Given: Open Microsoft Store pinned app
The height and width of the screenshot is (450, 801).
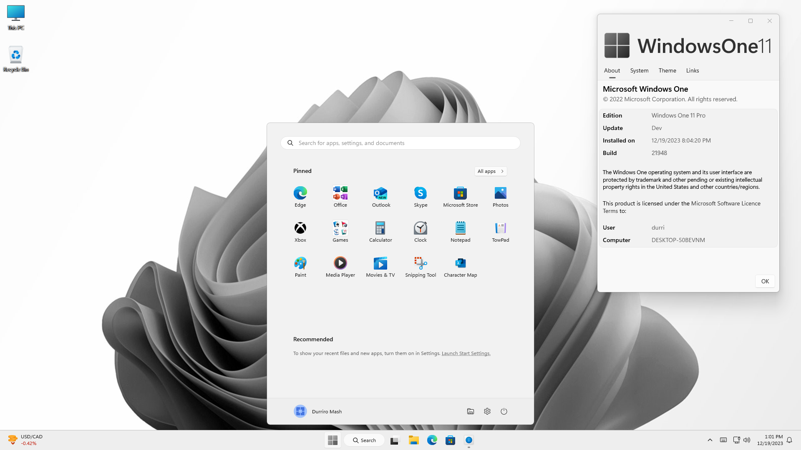Looking at the screenshot, I should click(461, 197).
